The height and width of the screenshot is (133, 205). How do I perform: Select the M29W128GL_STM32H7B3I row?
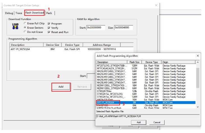click(x=146, y=88)
